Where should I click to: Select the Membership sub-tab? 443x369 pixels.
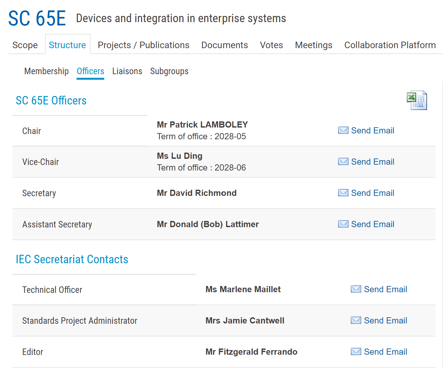(x=46, y=71)
